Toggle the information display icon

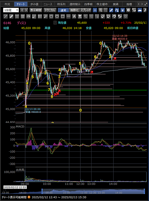[128, 10]
